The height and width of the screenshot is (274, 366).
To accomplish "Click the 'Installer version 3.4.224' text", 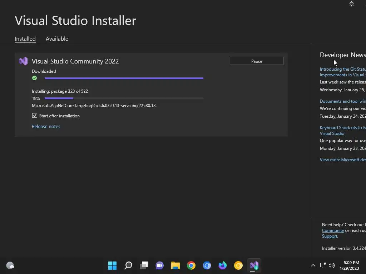I will (344, 248).
